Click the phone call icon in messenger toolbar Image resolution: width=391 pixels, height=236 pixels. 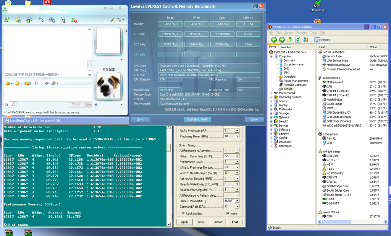tap(40, 20)
